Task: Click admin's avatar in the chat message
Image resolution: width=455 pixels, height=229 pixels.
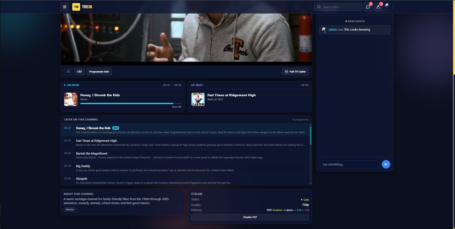Action: point(324,30)
